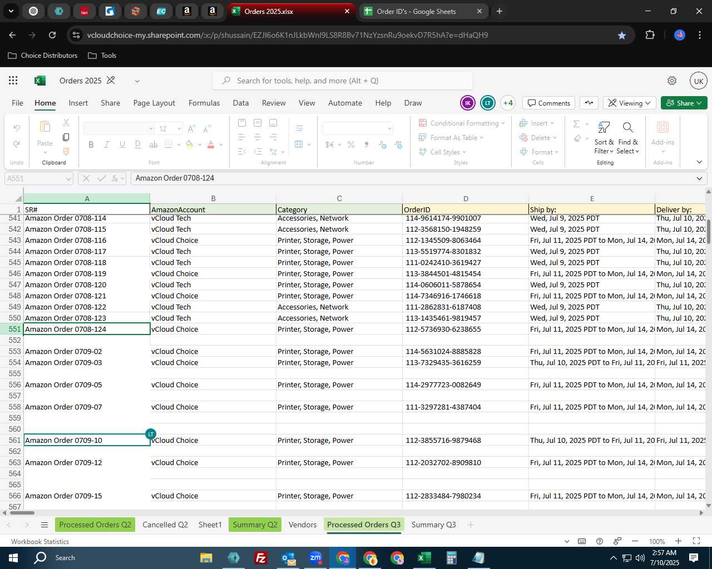Click the All Sheets list icon

click(44, 525)
